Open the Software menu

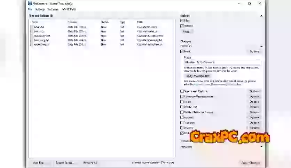coord(53,9)
